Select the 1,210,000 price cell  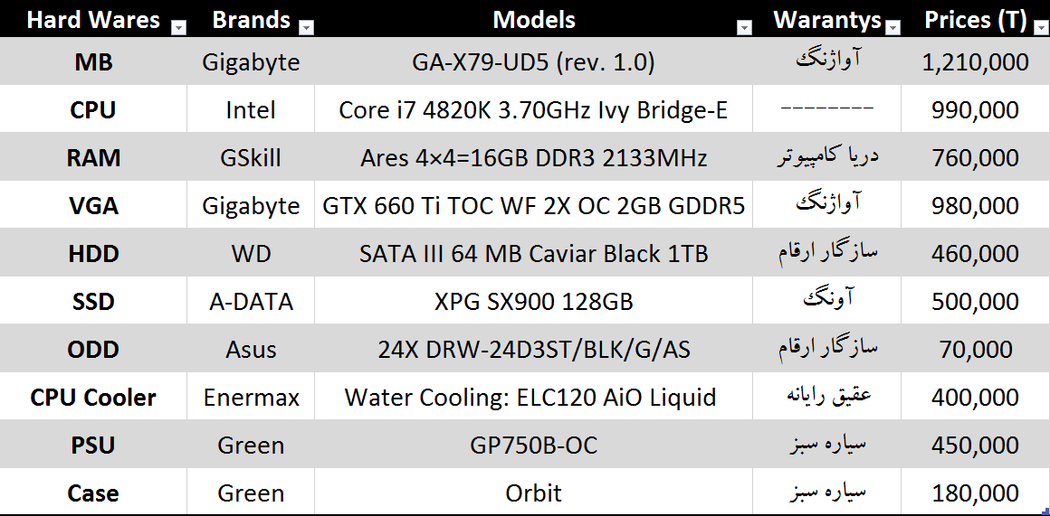pos(975,62)
